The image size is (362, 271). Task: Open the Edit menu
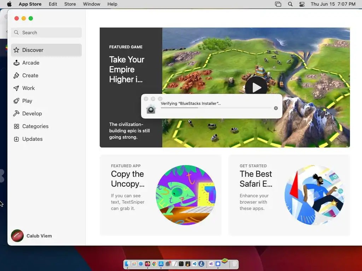coord(53,4)
